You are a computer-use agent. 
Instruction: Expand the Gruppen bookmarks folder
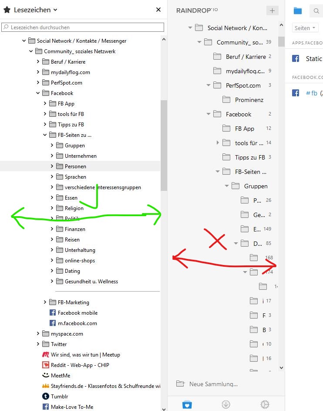point(52,145)
